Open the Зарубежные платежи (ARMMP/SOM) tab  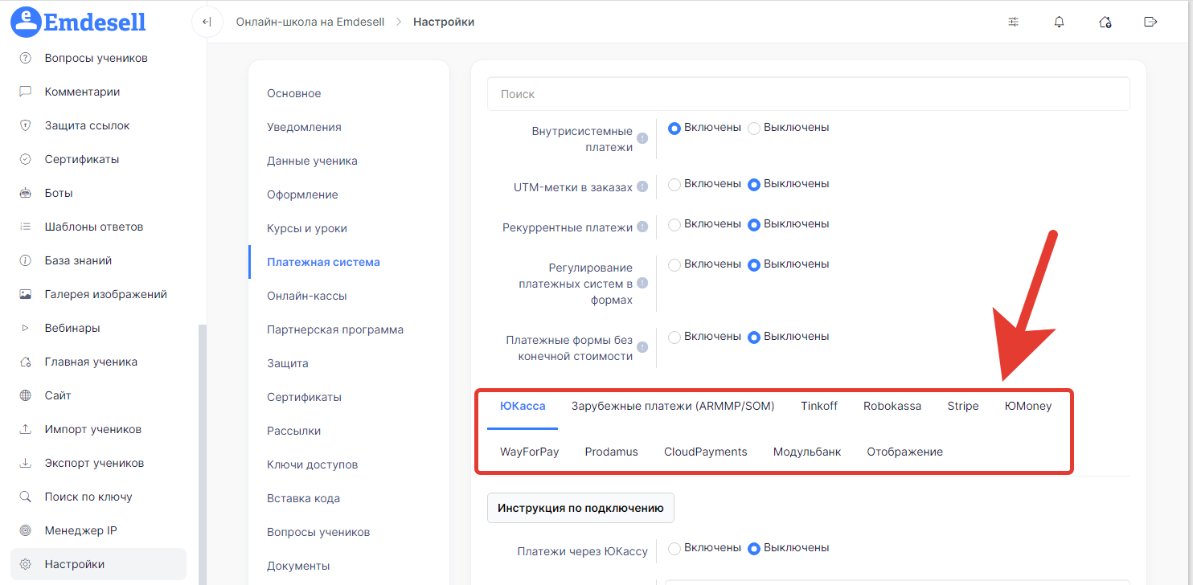pyautogui.click(x=673, y=406)
